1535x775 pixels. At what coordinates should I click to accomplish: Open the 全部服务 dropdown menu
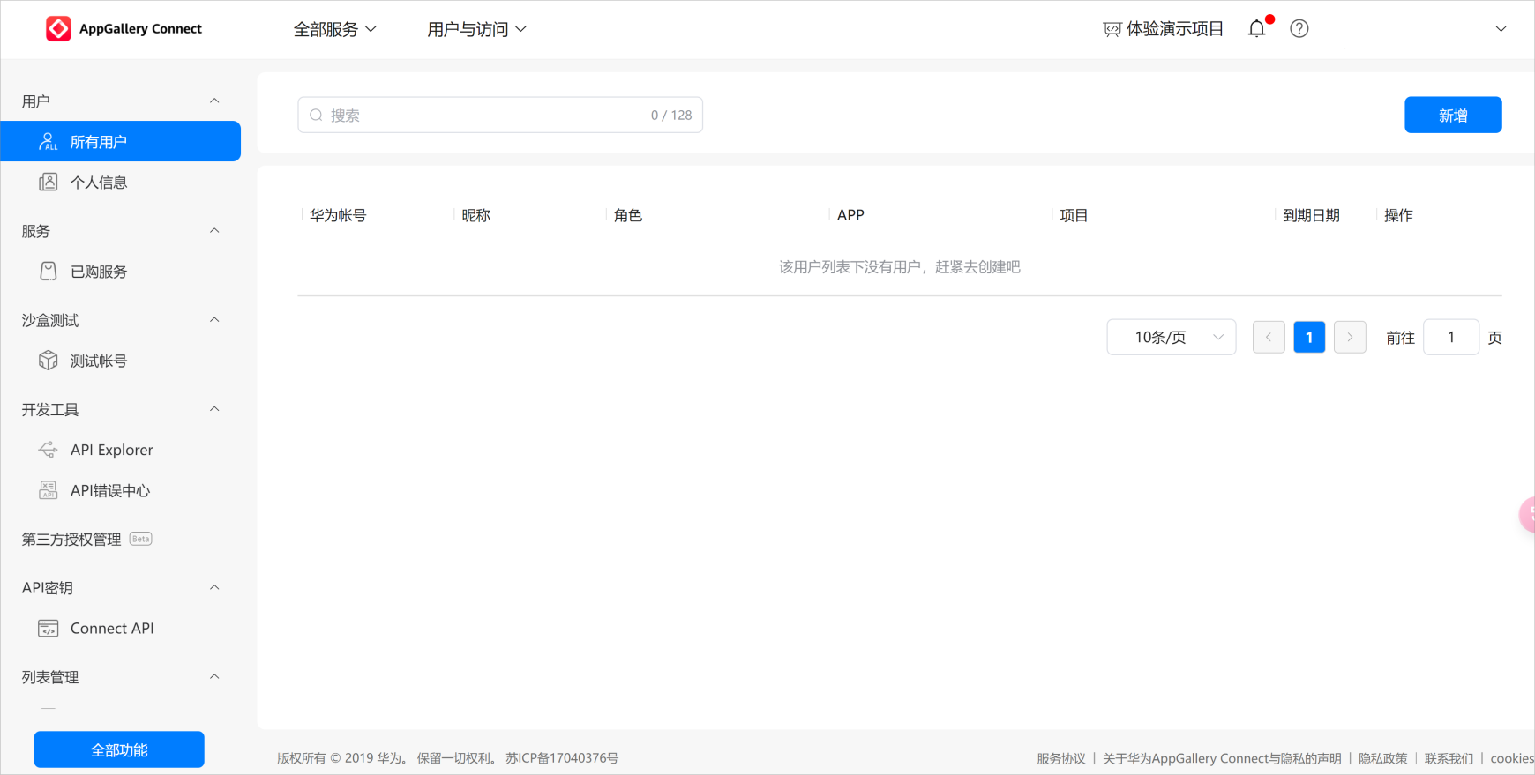[335, 29]
